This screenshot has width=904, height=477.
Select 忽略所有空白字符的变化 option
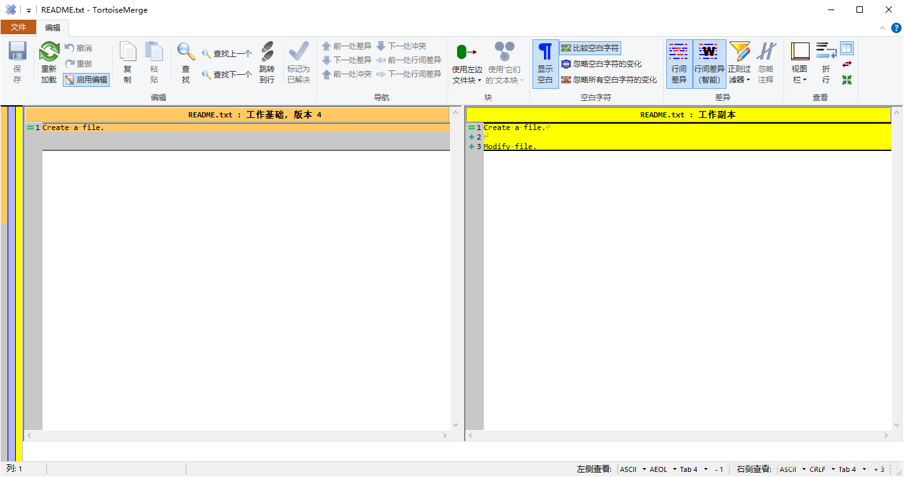point(609,80)
